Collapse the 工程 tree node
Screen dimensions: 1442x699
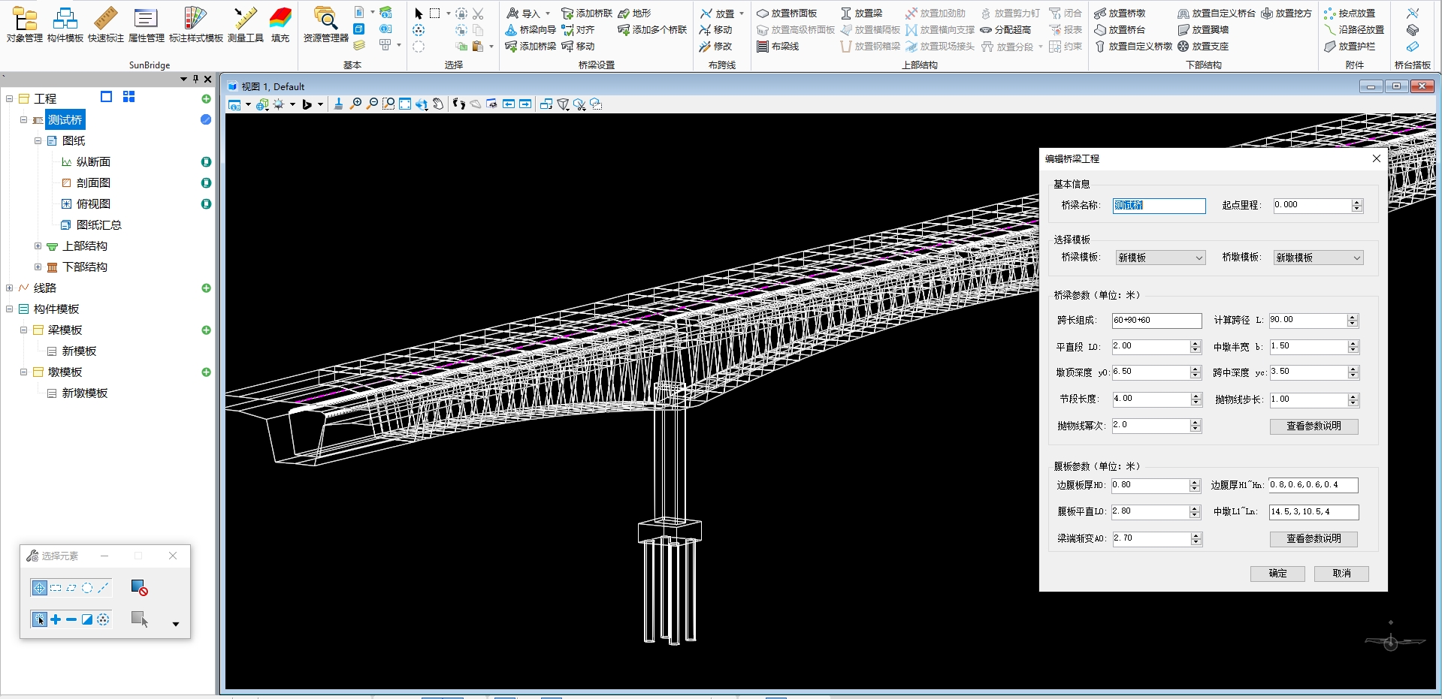10,98
